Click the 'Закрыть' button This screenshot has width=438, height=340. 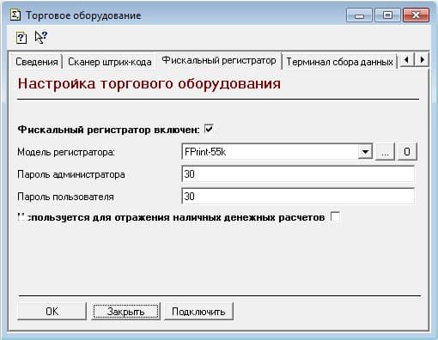(125, 311)
